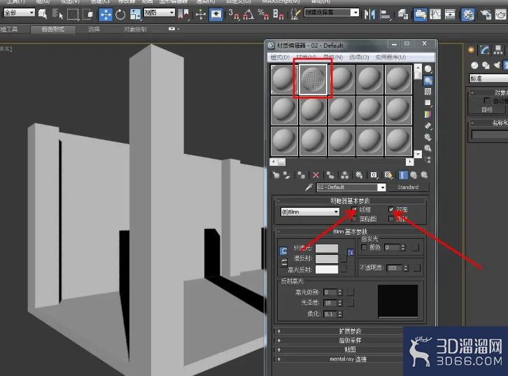
Task: Click the Align tool in main toolbar
Action: pyautogui.click(x=385, y=14)
